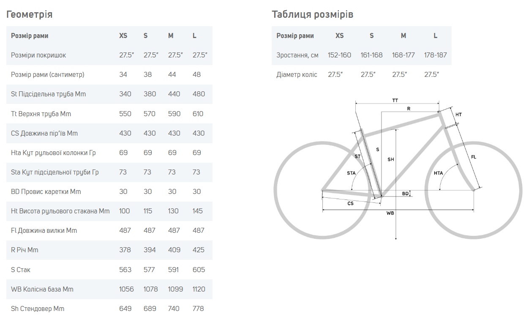Image resolution: width=526 pixels, height=322 pixels.
Task: Click the XS column header in geometry table
Action: pos(123,36)
